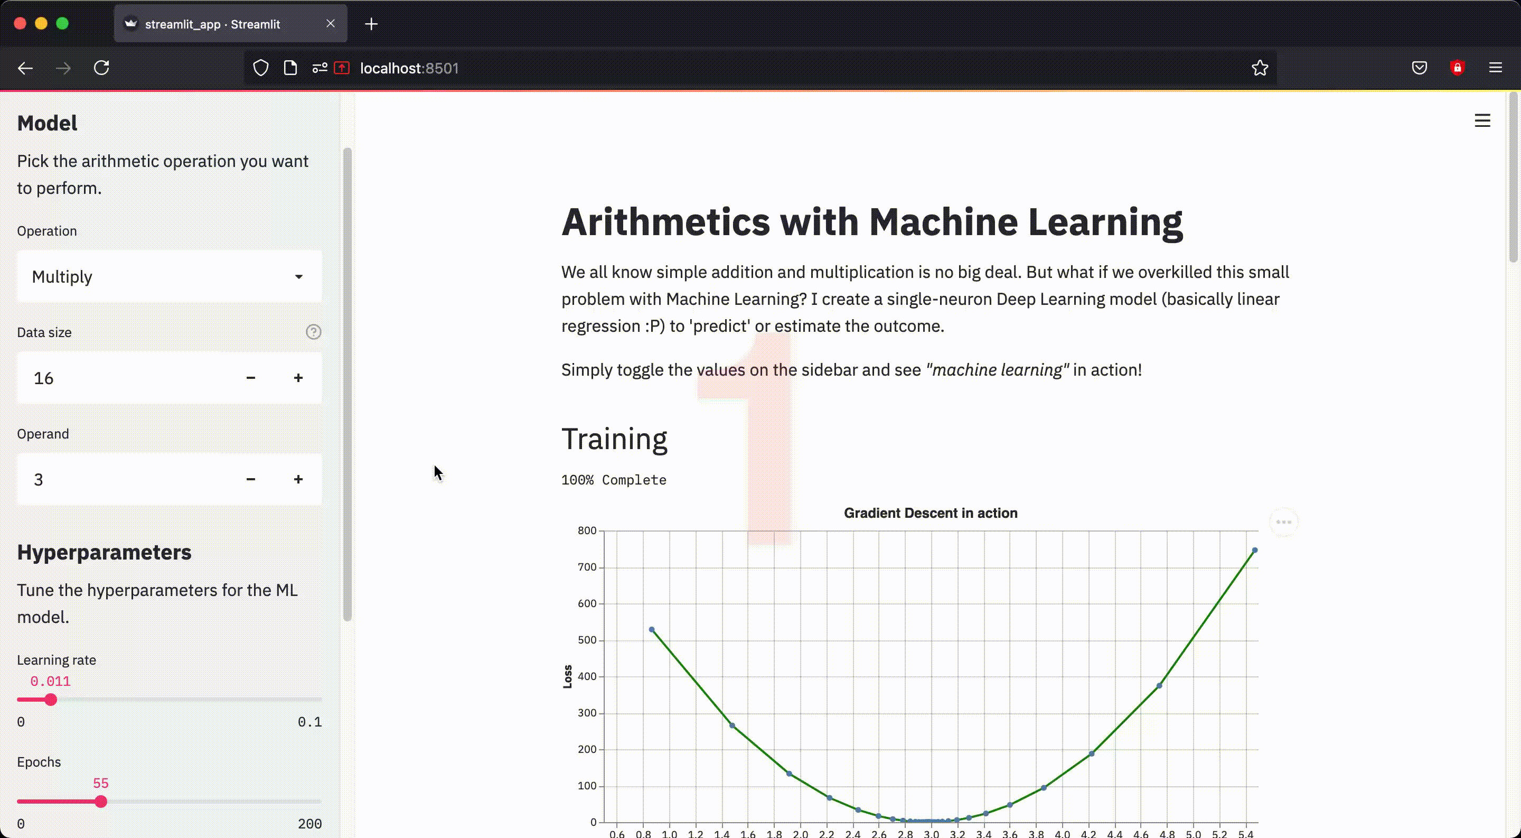The width and height of the screenshot is (1521, 838).
Task: Open the chart's three-dots actions menu
Action: click(1284, 522)
